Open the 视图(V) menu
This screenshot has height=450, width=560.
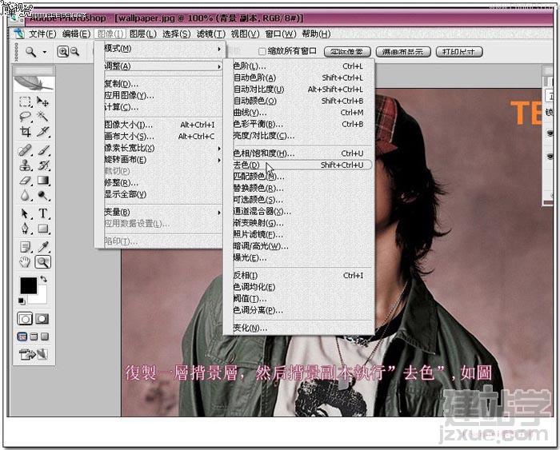coord(245,34)
